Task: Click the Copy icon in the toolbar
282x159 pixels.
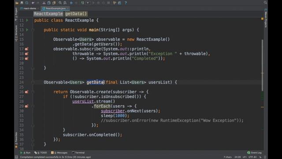Action: (x=49, y=3)
